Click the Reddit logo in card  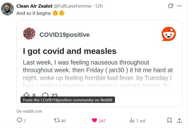[x=169, y=34]
